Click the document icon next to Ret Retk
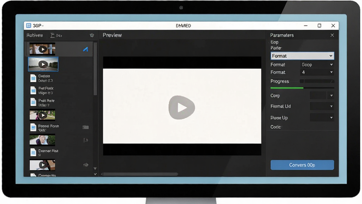The image size is (362, 204). click(33, 90)
